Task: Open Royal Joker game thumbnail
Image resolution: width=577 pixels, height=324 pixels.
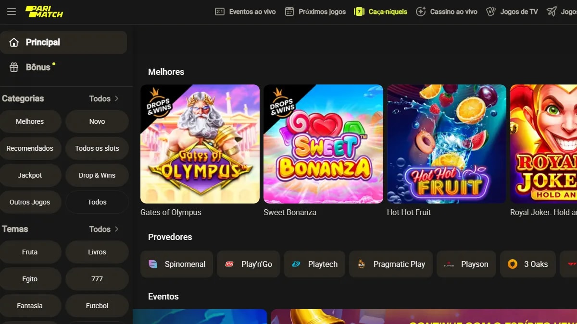Action: coord(543,144)
